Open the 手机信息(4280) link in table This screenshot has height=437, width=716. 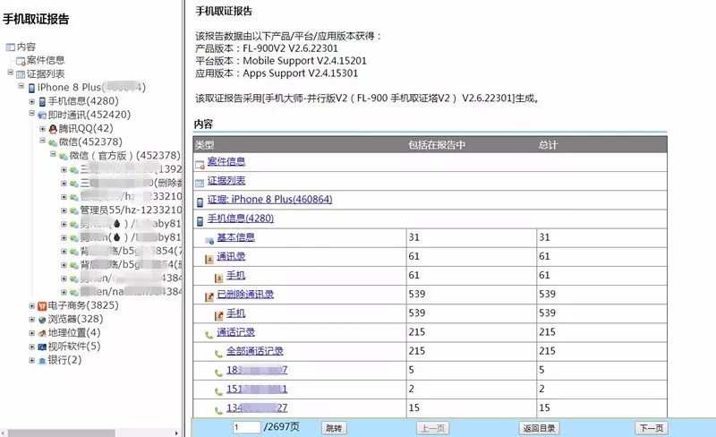241,218
